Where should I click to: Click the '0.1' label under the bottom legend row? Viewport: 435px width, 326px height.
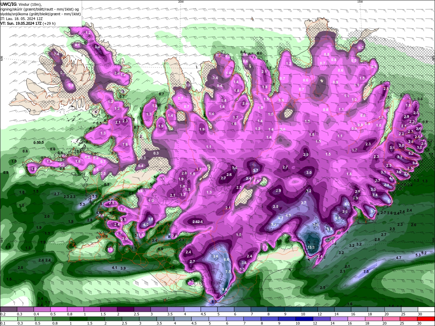point(3,324)
